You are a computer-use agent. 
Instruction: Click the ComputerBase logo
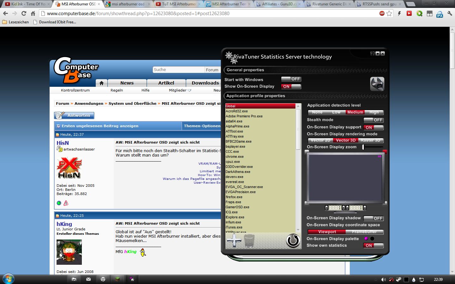[76, 70]
